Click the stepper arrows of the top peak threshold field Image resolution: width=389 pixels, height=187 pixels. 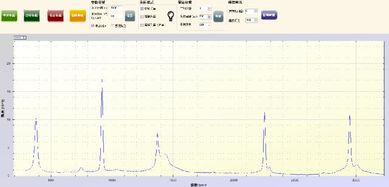(x=256, y=11)
